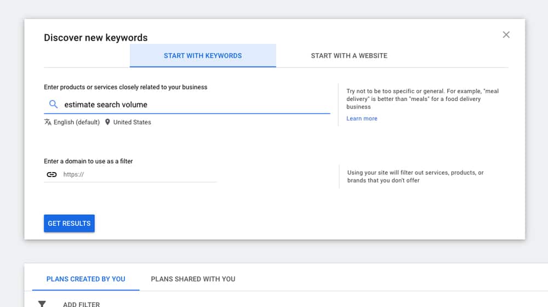Click the filter funnel icon
Viewport: 548px width, 307px height.
(42, 304)
